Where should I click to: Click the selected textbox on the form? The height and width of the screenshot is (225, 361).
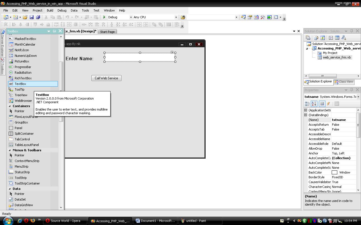point(140,57)
